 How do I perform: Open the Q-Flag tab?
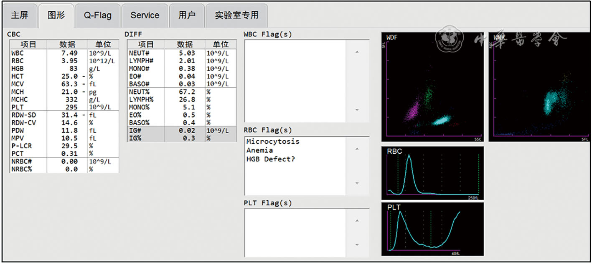pos(98,15)
